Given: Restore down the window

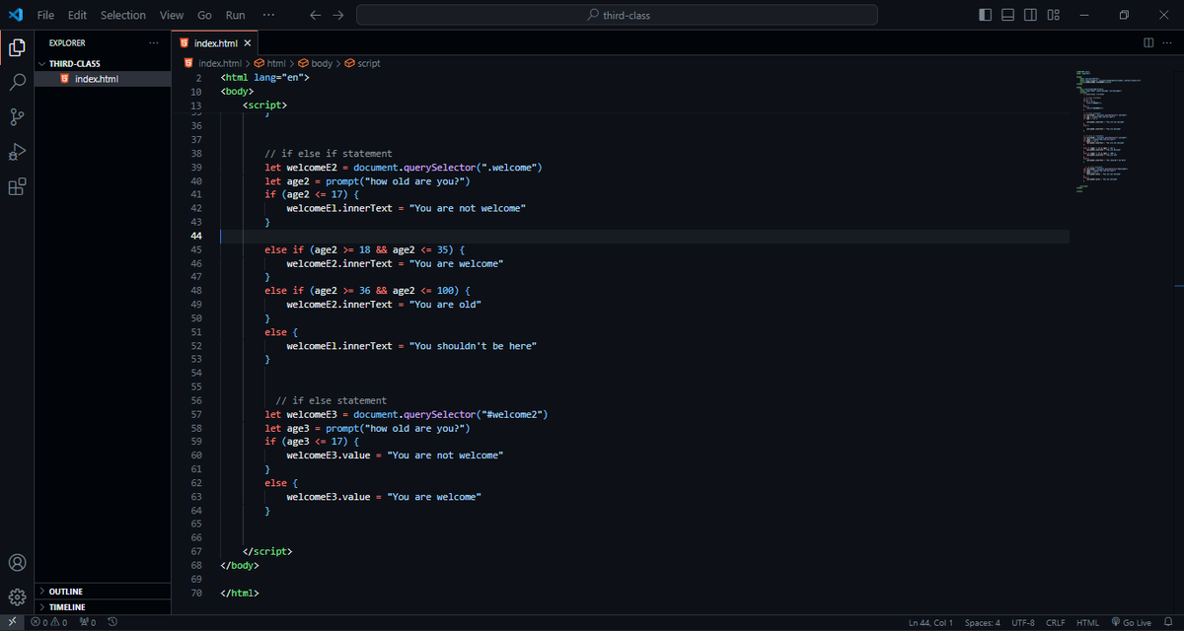Looking at the screenshot, I should pyautogui.click(x=1124, y=15).
